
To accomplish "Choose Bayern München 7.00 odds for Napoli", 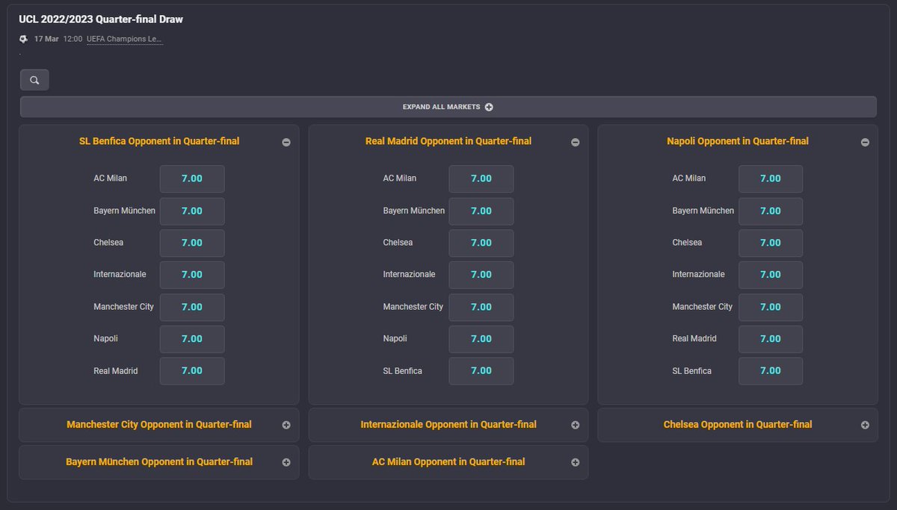I will coord(771,211).
